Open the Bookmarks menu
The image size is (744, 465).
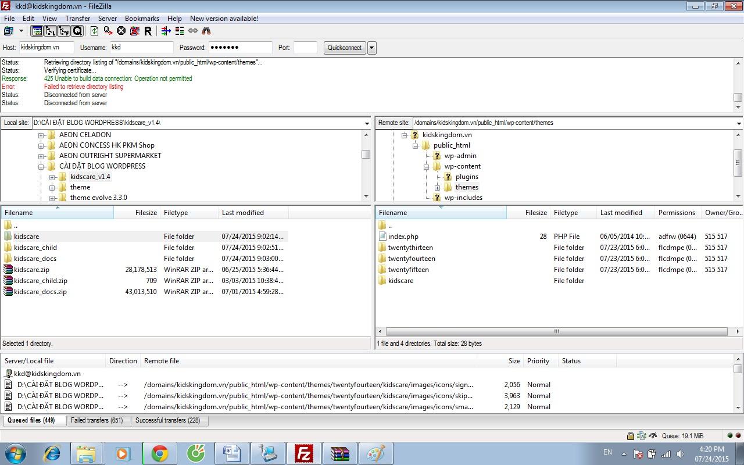click(x=142, y=19)
